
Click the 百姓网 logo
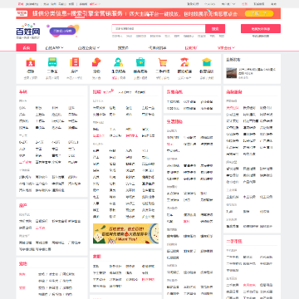pyautogui.click(x=28, y=32)
